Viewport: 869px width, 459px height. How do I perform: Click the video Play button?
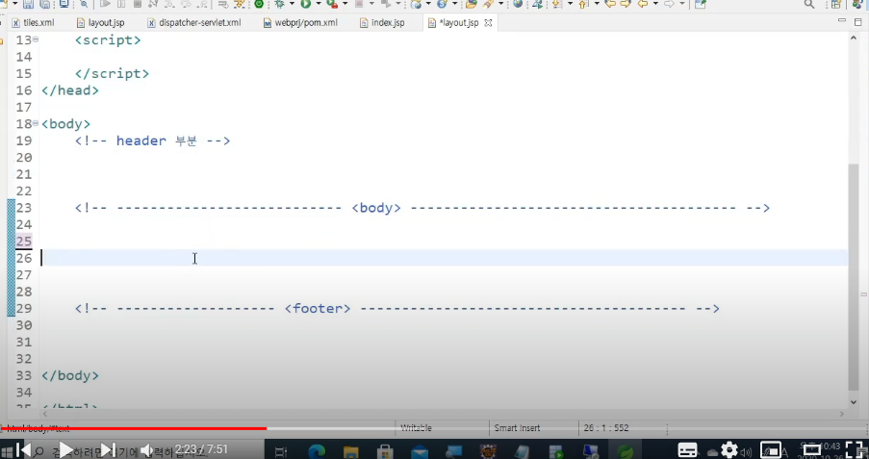click(x=65, y=449)
